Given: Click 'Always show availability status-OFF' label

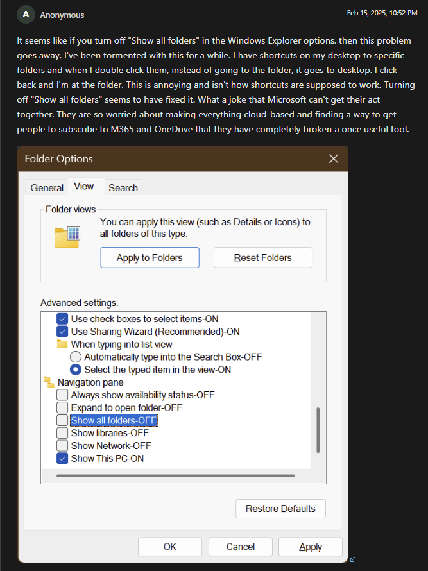Looking at the screenshot, I should (143, 395).
